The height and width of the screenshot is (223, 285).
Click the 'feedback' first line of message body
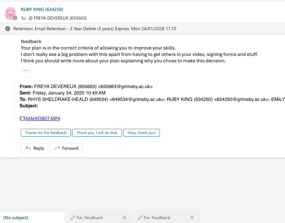click(31, 41)
